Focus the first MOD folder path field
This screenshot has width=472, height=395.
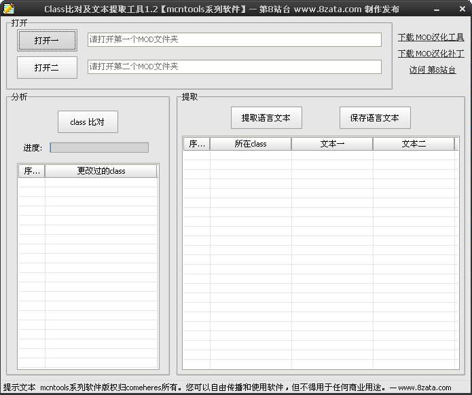pyautogui.click(x=234, y=40)
